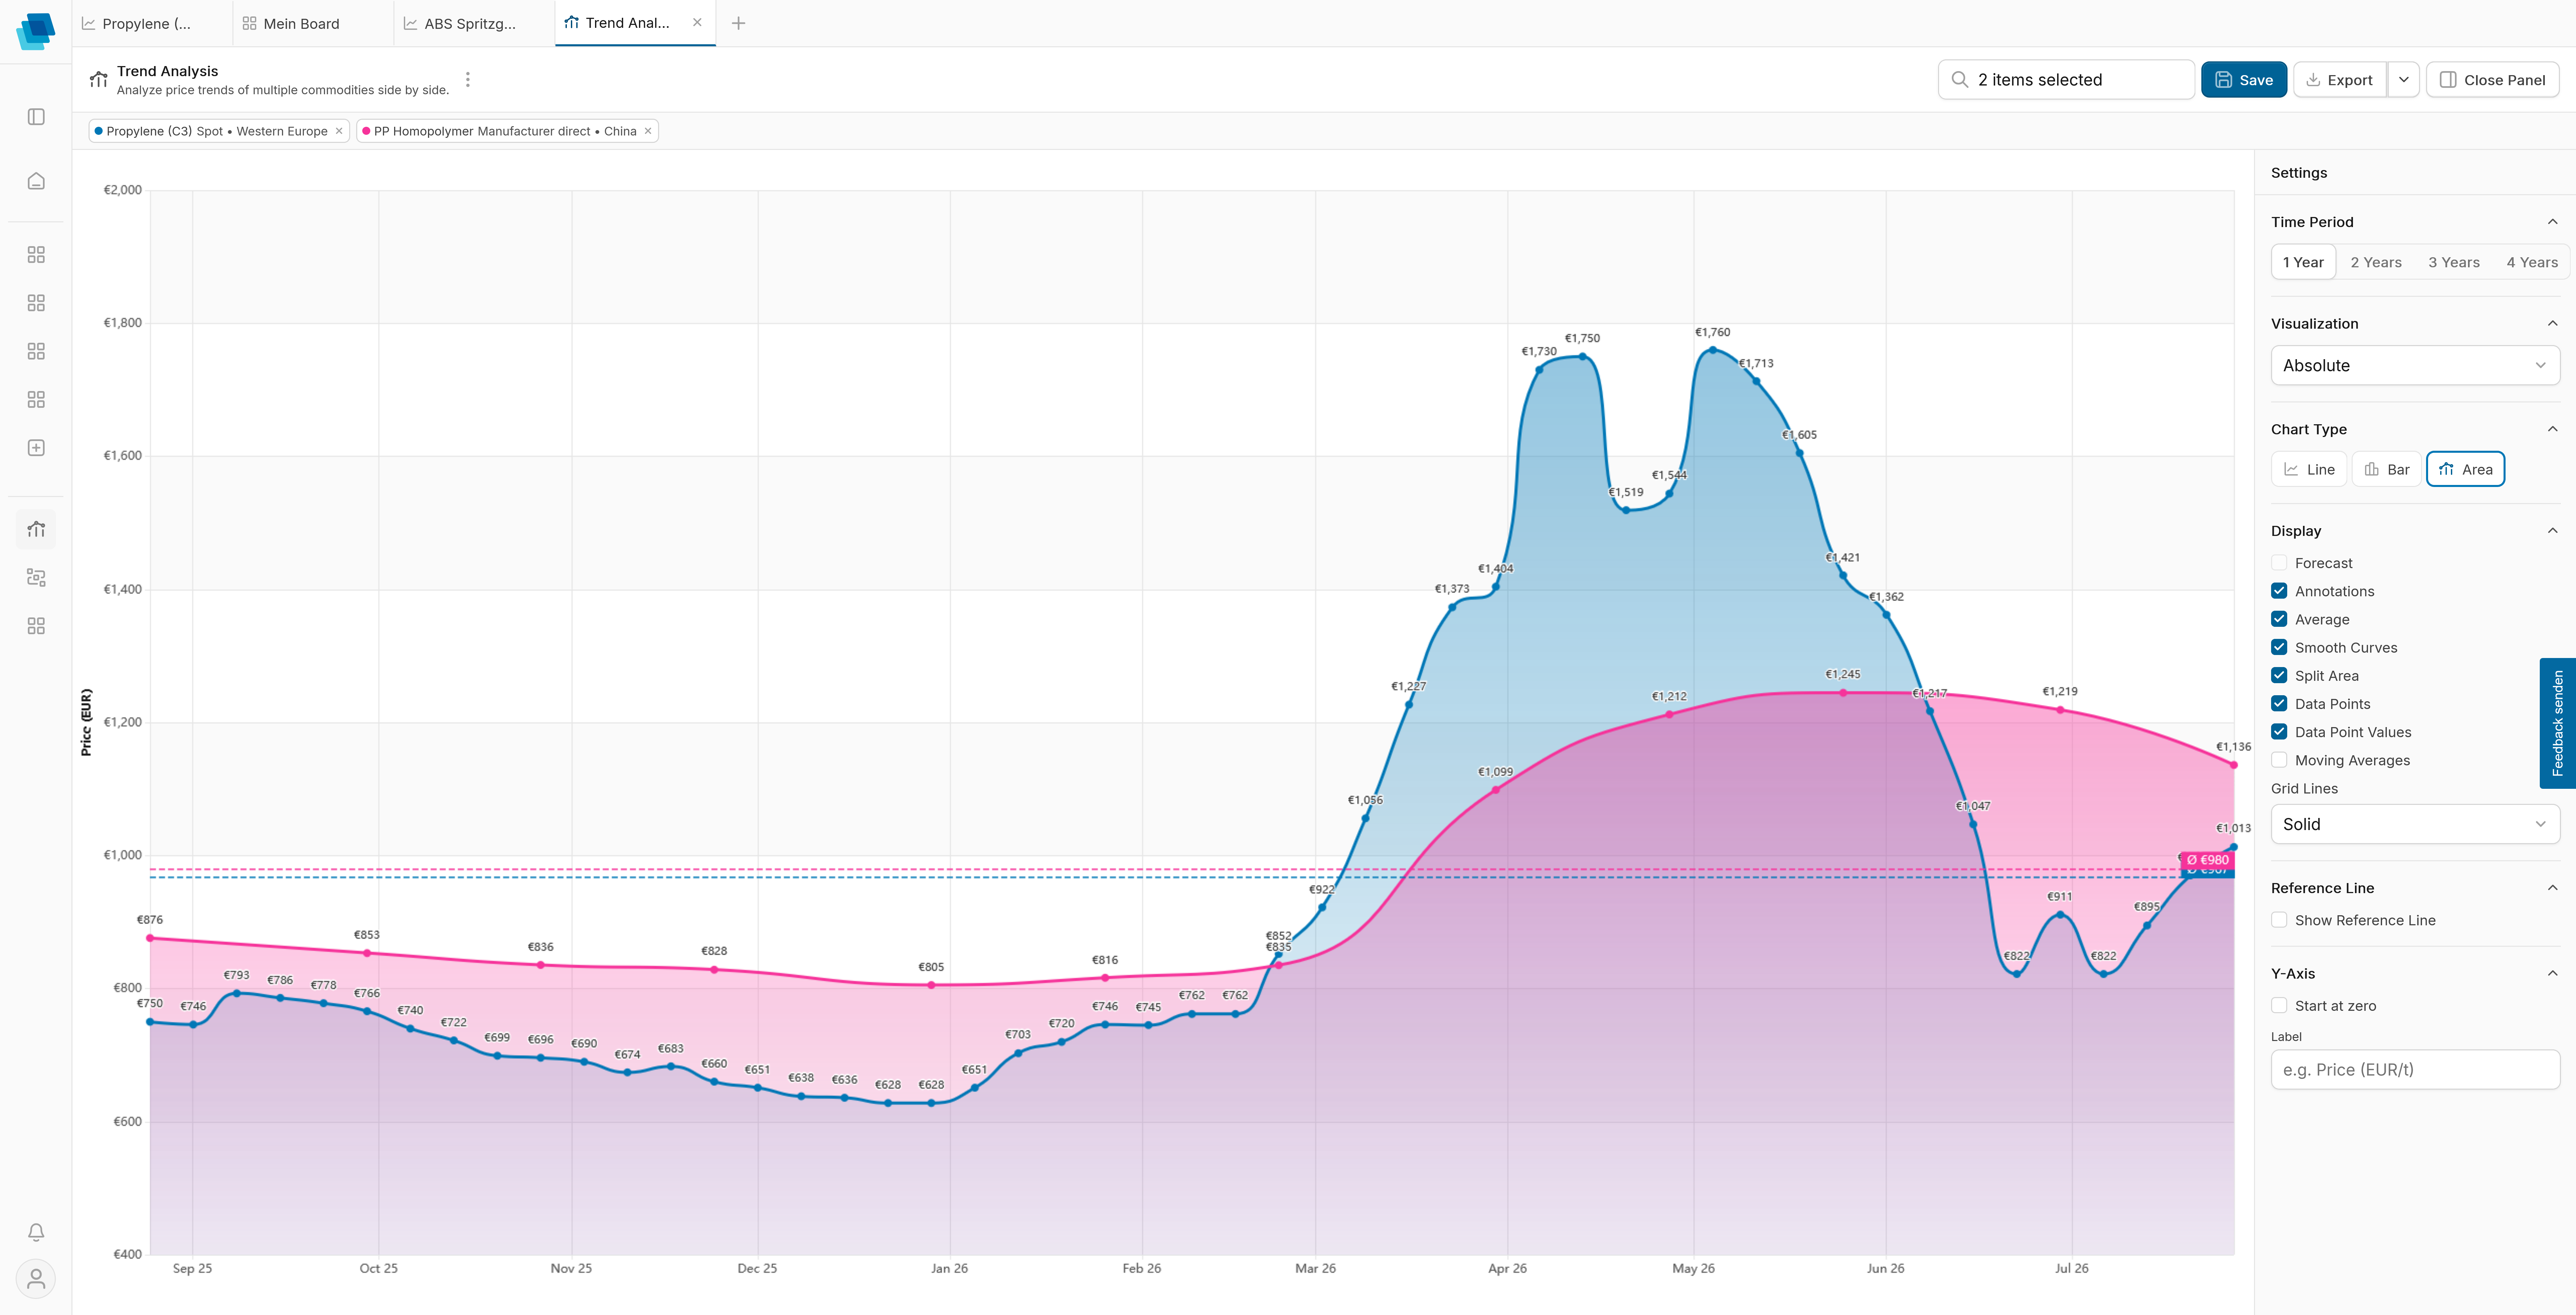Disable the Average checkbox
The image size is (2576, 1315).
click(2279, 619)
